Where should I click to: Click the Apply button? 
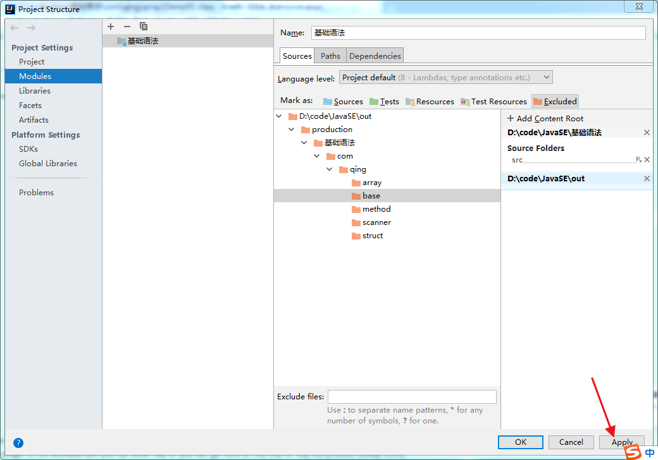click(x=621, y=442)
